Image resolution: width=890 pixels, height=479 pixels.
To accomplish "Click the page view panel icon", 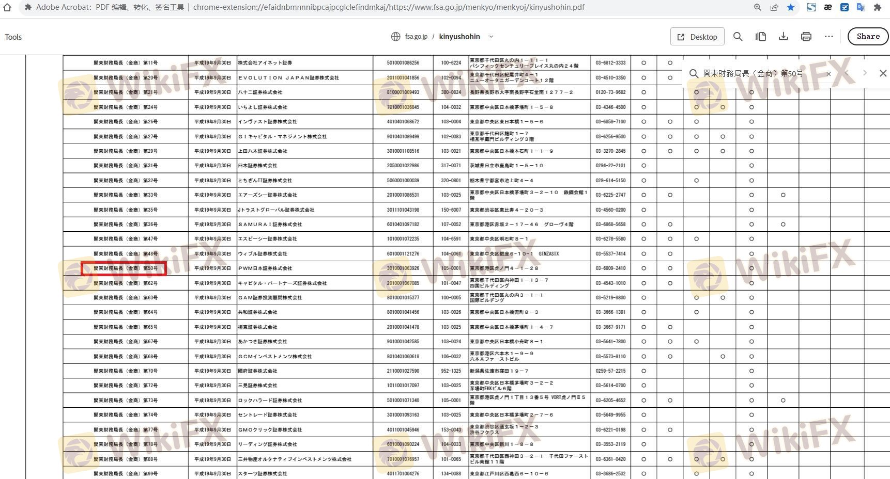I will (x=760, y=37).
